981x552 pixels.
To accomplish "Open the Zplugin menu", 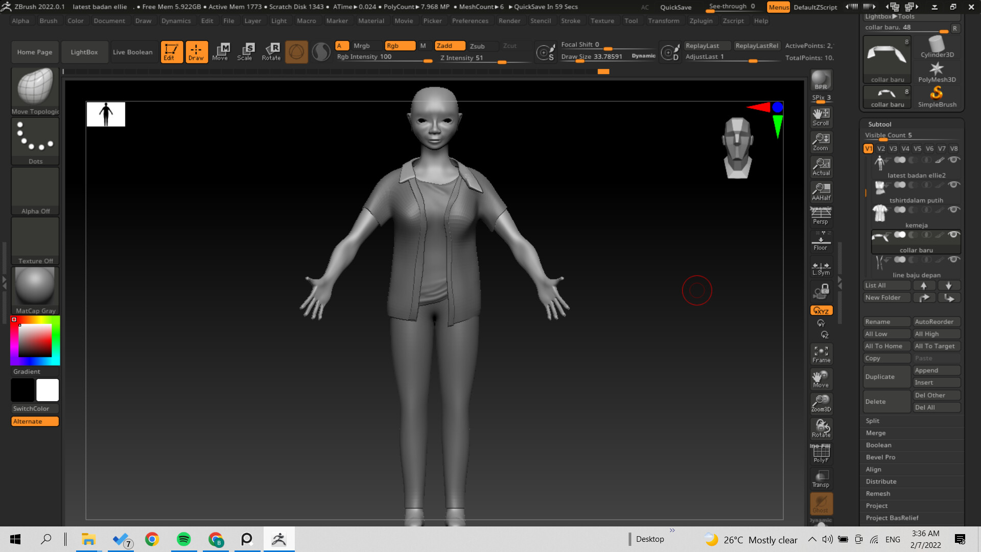I will (700, 20).
